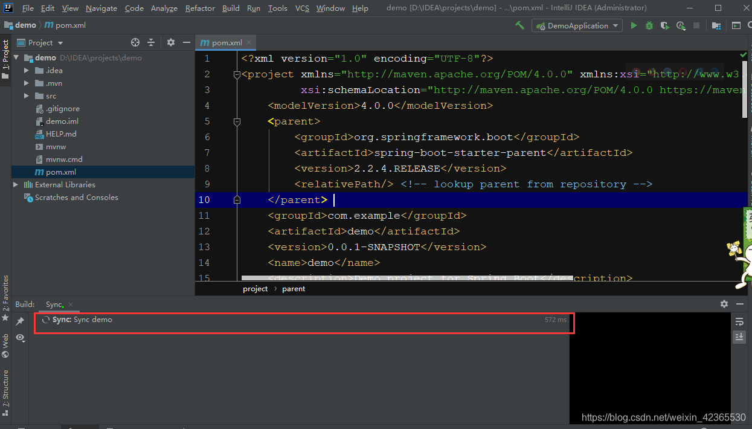Run DemoApplication with coverage shield icon
Image resolution: width=752 pixels, height=429 pixels.
pos(665,25)
